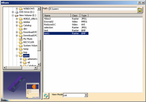
Task: Click the tree vertical scrollbar thumb
Action: click(39, 45)
